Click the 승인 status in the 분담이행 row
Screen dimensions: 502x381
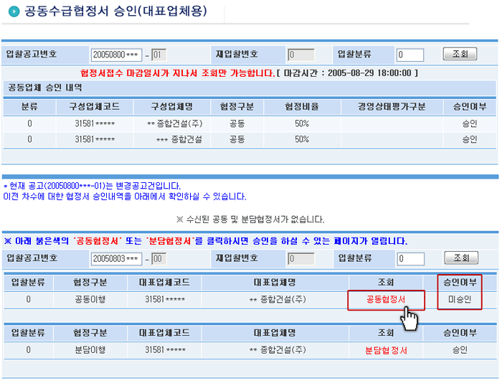459,350
